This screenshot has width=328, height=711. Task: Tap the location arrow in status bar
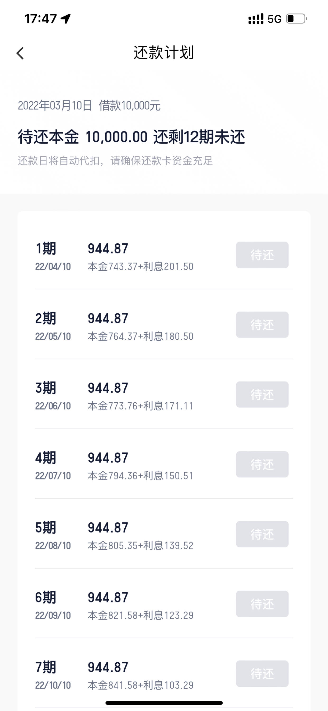coord(65,19)
